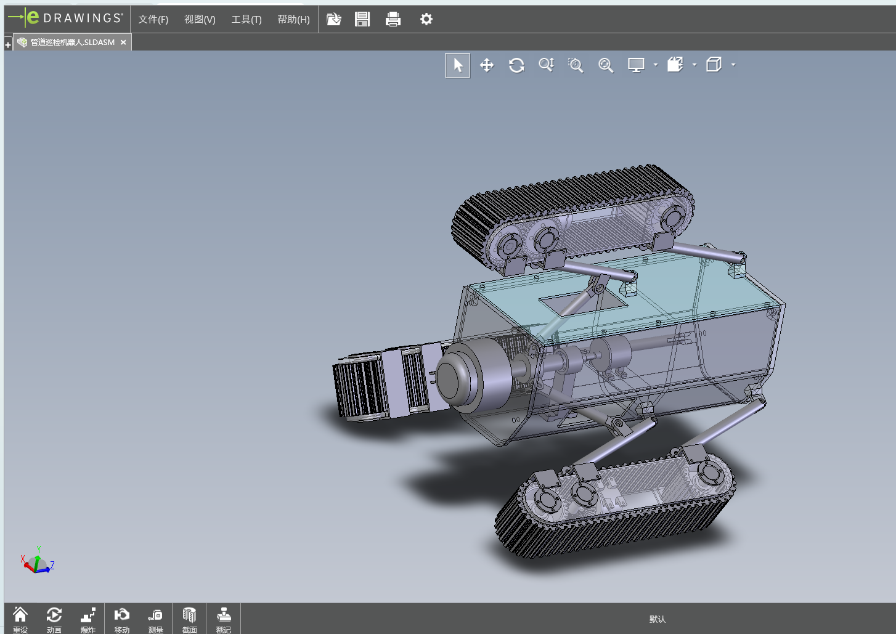The width and height of the screenshot is (896, 634).
Task: Click the Print icon in top toolbar
Action: point(393,20)
